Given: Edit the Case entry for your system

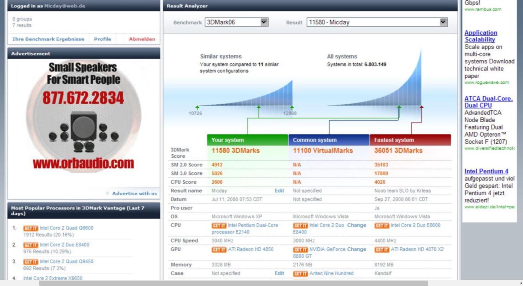Looking at the screenshot, I should (x=279, y=273).
